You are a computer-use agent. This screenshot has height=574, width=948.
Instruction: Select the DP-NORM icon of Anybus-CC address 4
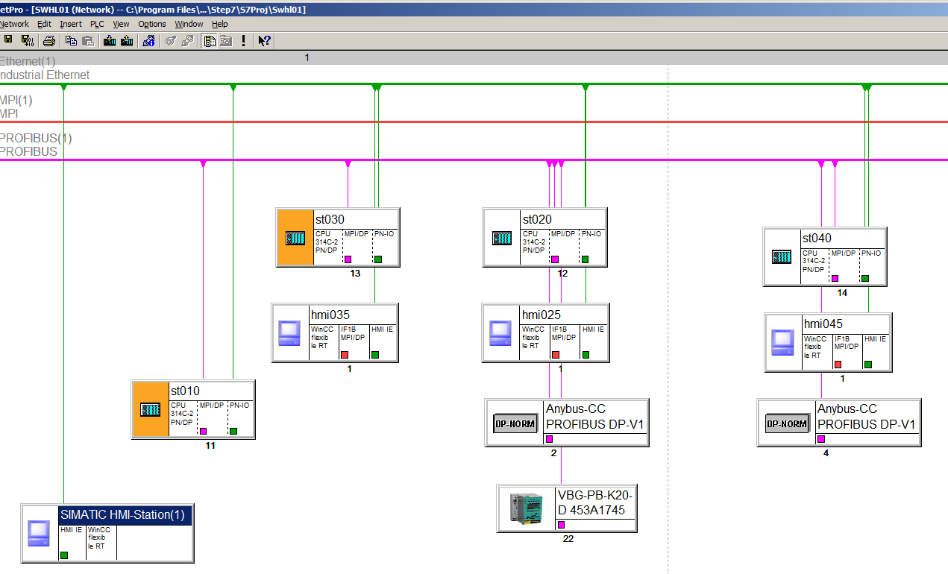(x=787, y=424)
